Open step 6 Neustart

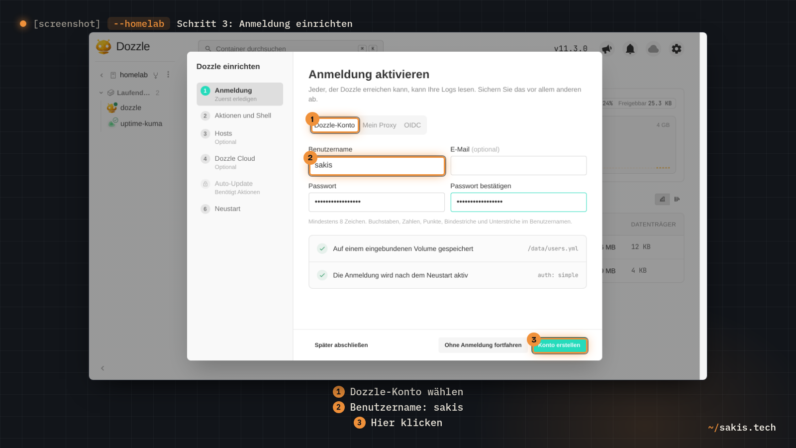tap(240, 209)
